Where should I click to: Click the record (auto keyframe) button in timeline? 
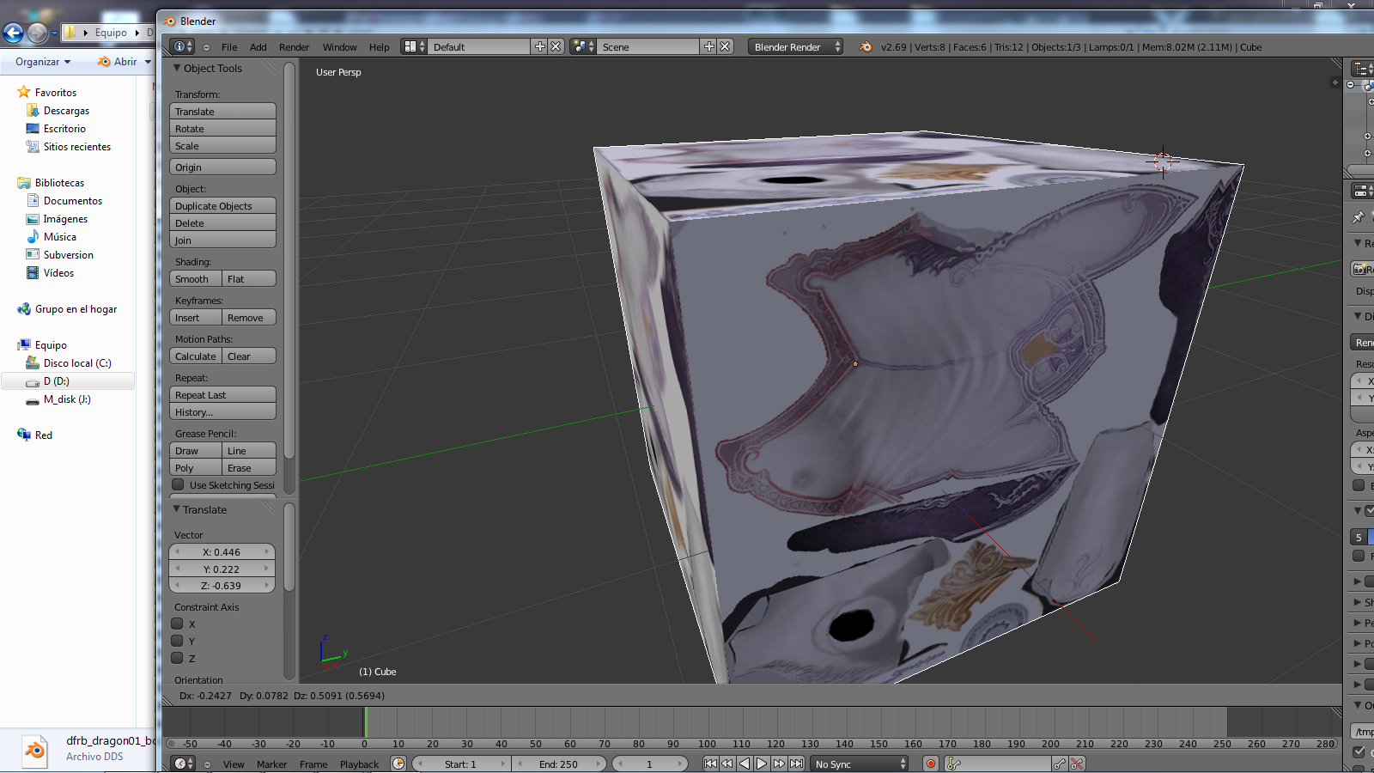pyautogui.click(x=930, y=764)
